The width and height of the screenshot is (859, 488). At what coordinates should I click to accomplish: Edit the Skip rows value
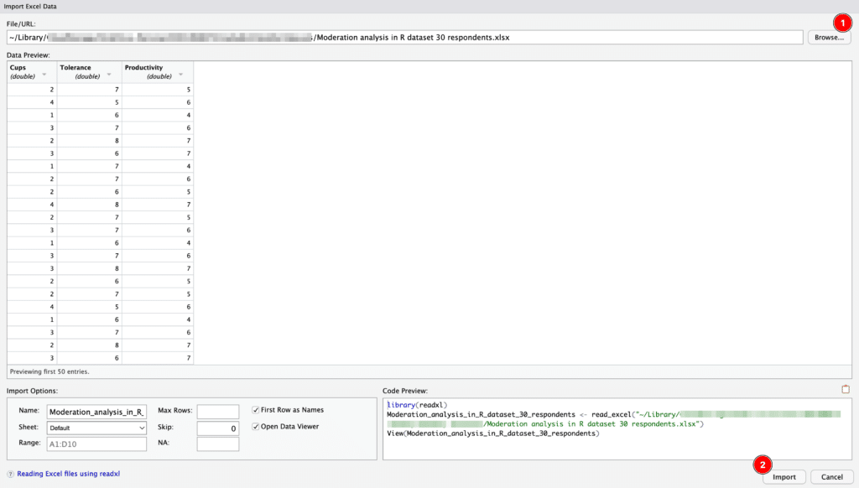[x=218, y=429]
